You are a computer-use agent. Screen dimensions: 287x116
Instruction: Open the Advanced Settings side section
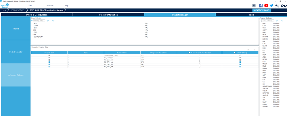pos(16,75)
